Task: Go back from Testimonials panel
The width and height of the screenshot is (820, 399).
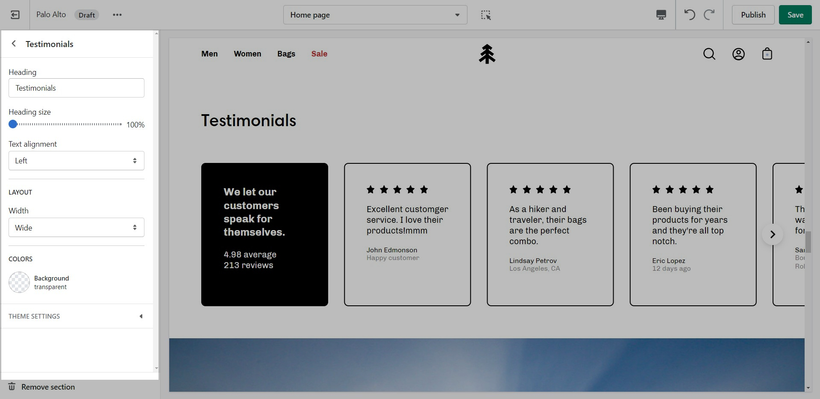Action: coord(14,44)
